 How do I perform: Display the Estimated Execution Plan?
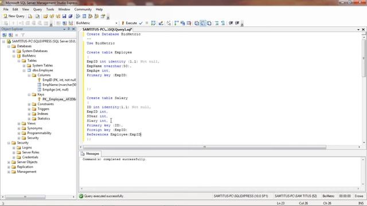pos(153,23)
